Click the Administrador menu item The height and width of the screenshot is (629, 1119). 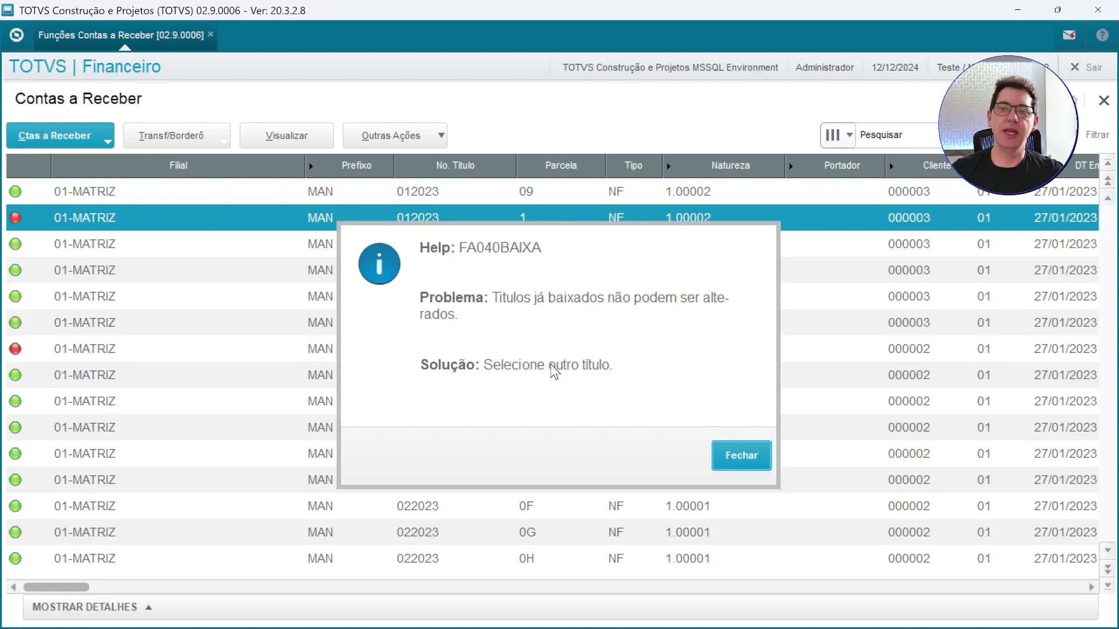point(825,67)
